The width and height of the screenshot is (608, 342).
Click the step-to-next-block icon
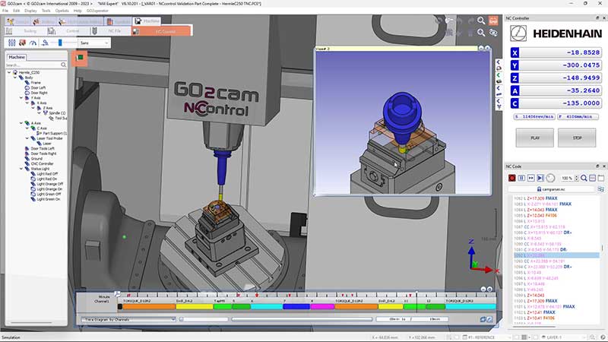click(x=540, y=177)
